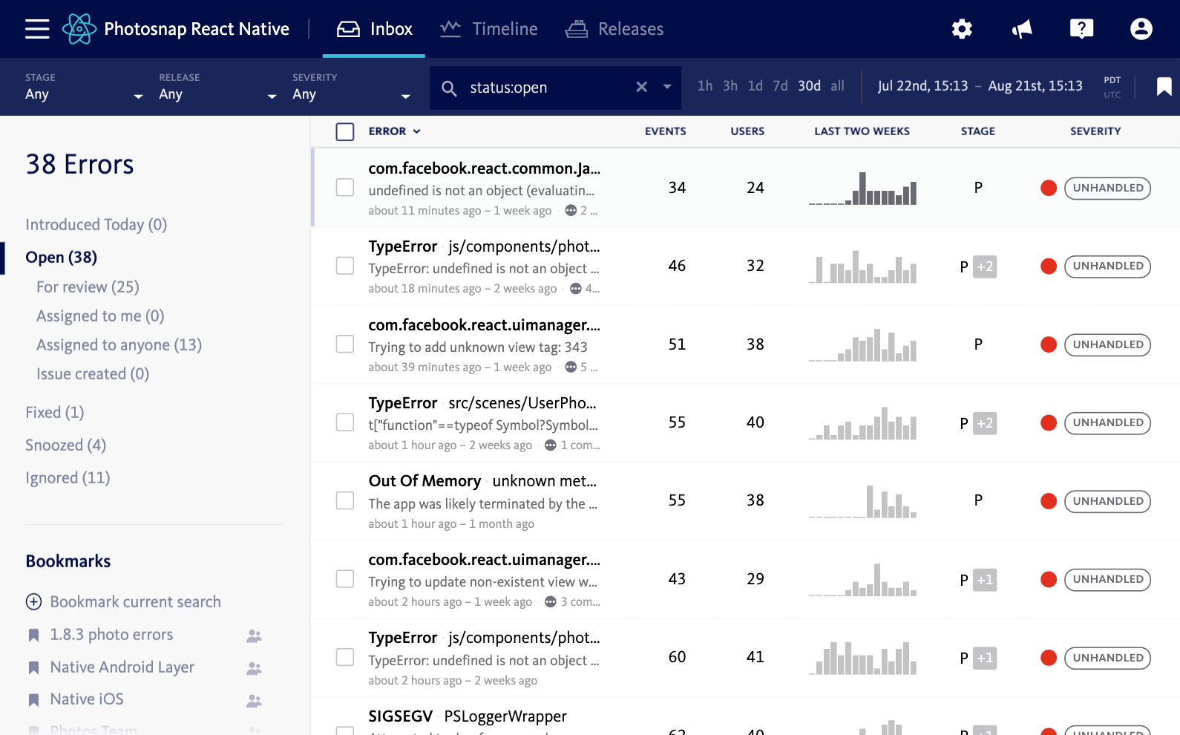
Task: Show Ignored (11) errors
Action: click(x=68, y=477)
